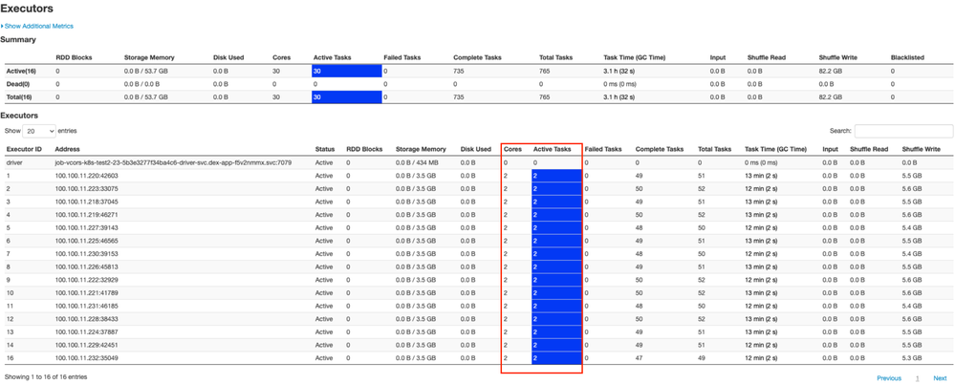Screen dimensions: 955x384
Task: Click Active Tasks bar for executor 1
Action: pyautogui.click(x=556, y=176)
